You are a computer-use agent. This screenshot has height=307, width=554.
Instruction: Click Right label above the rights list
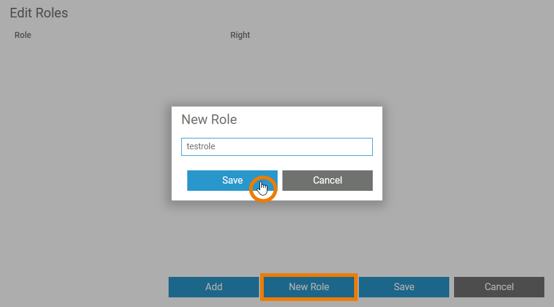(240, 35)
